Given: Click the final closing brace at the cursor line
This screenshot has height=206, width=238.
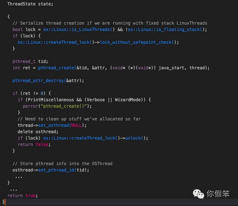Looking at the screenshot, I should [x=4, y=202].
